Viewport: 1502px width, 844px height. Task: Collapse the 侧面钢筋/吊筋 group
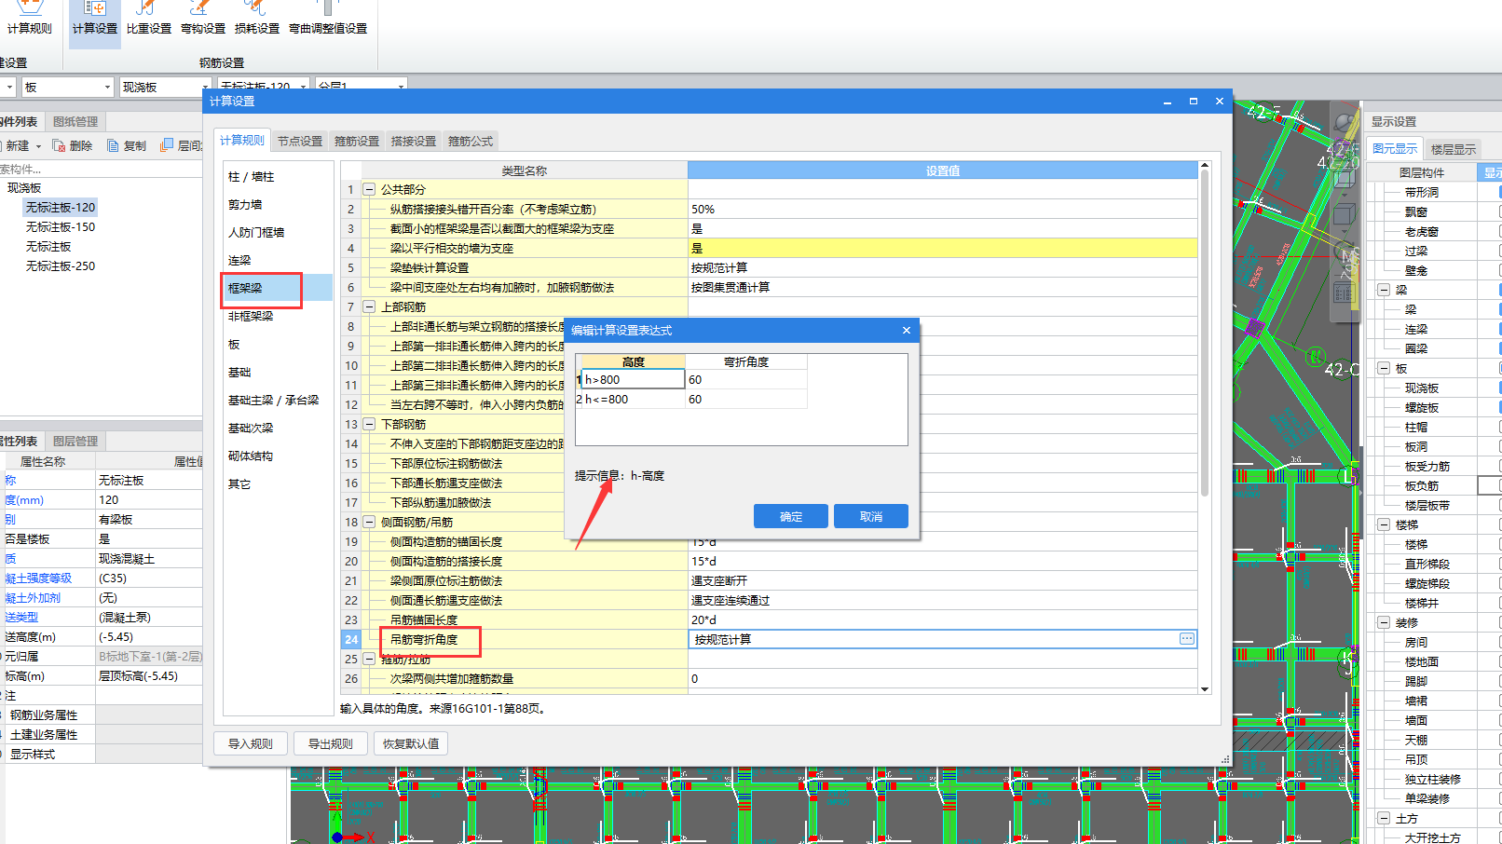tap(369, 522)
